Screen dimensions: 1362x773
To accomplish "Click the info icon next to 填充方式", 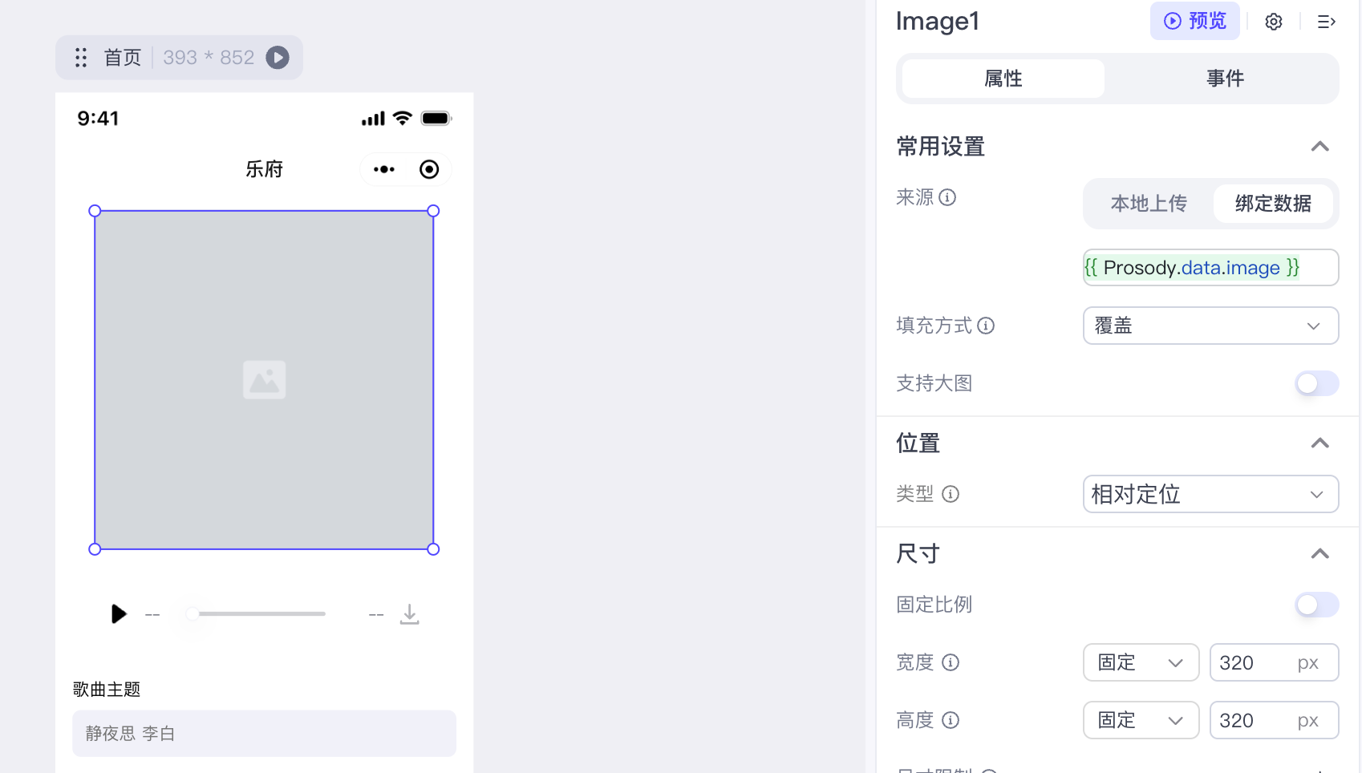I will pyautogui.click(x=986, y=326).
